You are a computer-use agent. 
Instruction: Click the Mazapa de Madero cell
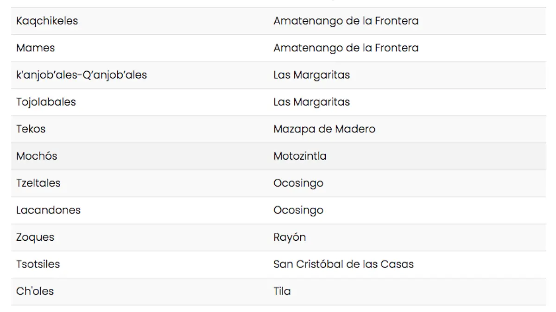(x=324, y=129)
